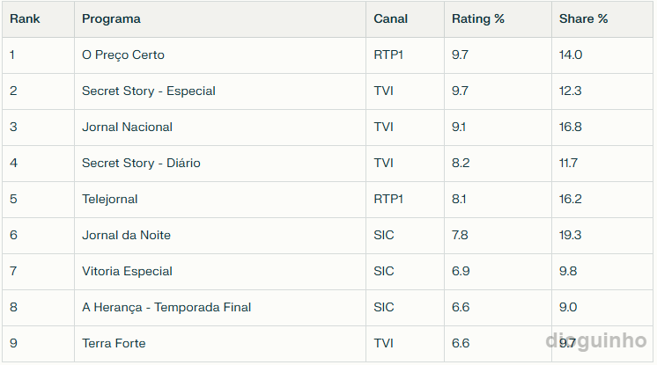
Task: Click the 19.3 share value
Action: [x=570, y=236]
